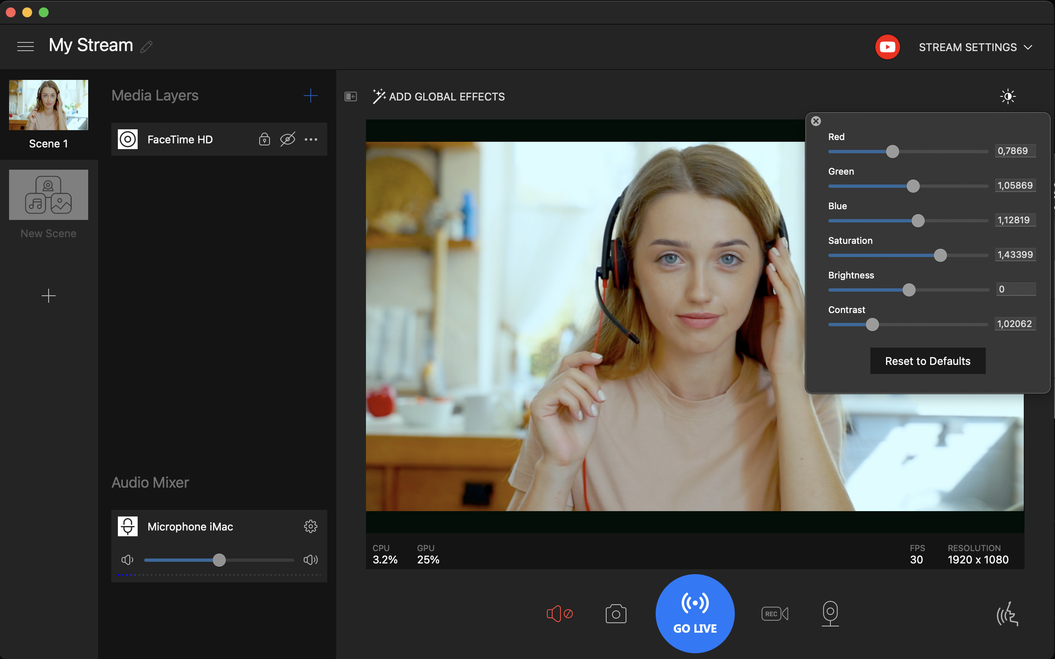Toggle the muted speaker output icon
1055x659 pixels.
pyautogui.click(x=559, y=614)
